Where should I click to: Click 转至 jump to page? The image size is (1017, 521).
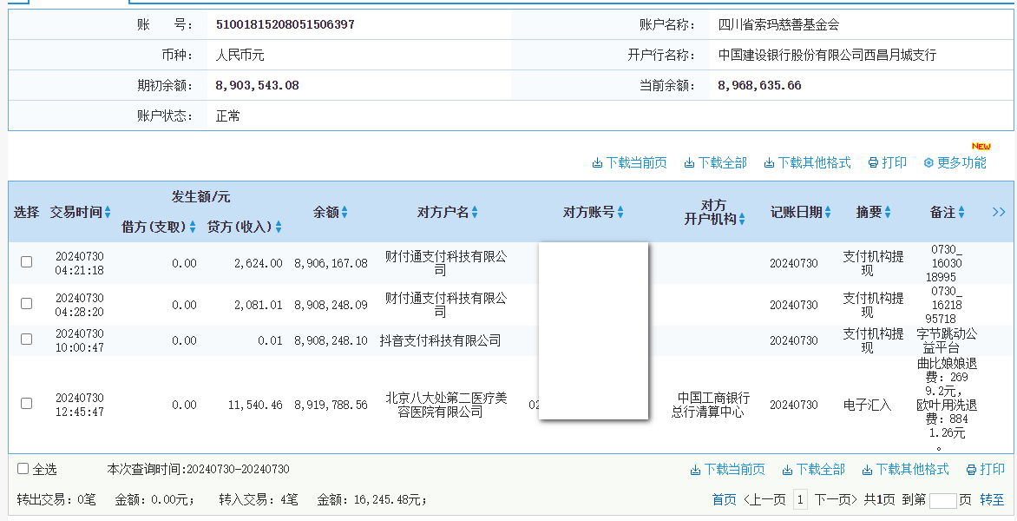coord(993,499)
